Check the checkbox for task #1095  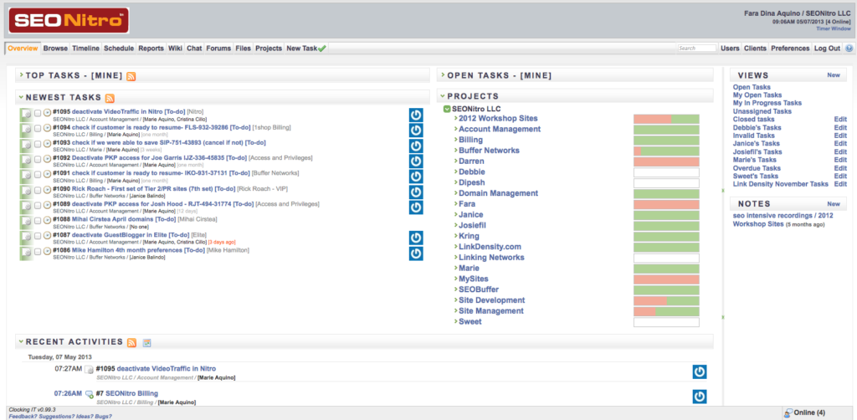pyautogui.click(x=37, y=113)
